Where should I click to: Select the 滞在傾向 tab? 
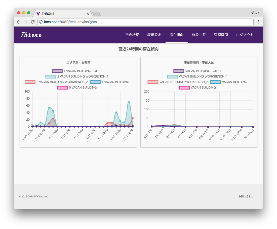[176, 35]
